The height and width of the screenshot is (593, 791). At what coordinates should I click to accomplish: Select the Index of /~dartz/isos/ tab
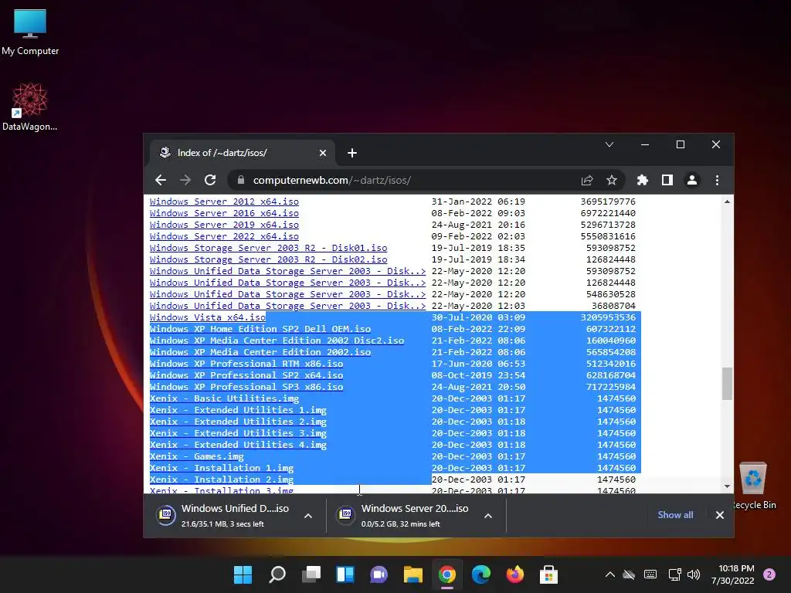[243, 153]
